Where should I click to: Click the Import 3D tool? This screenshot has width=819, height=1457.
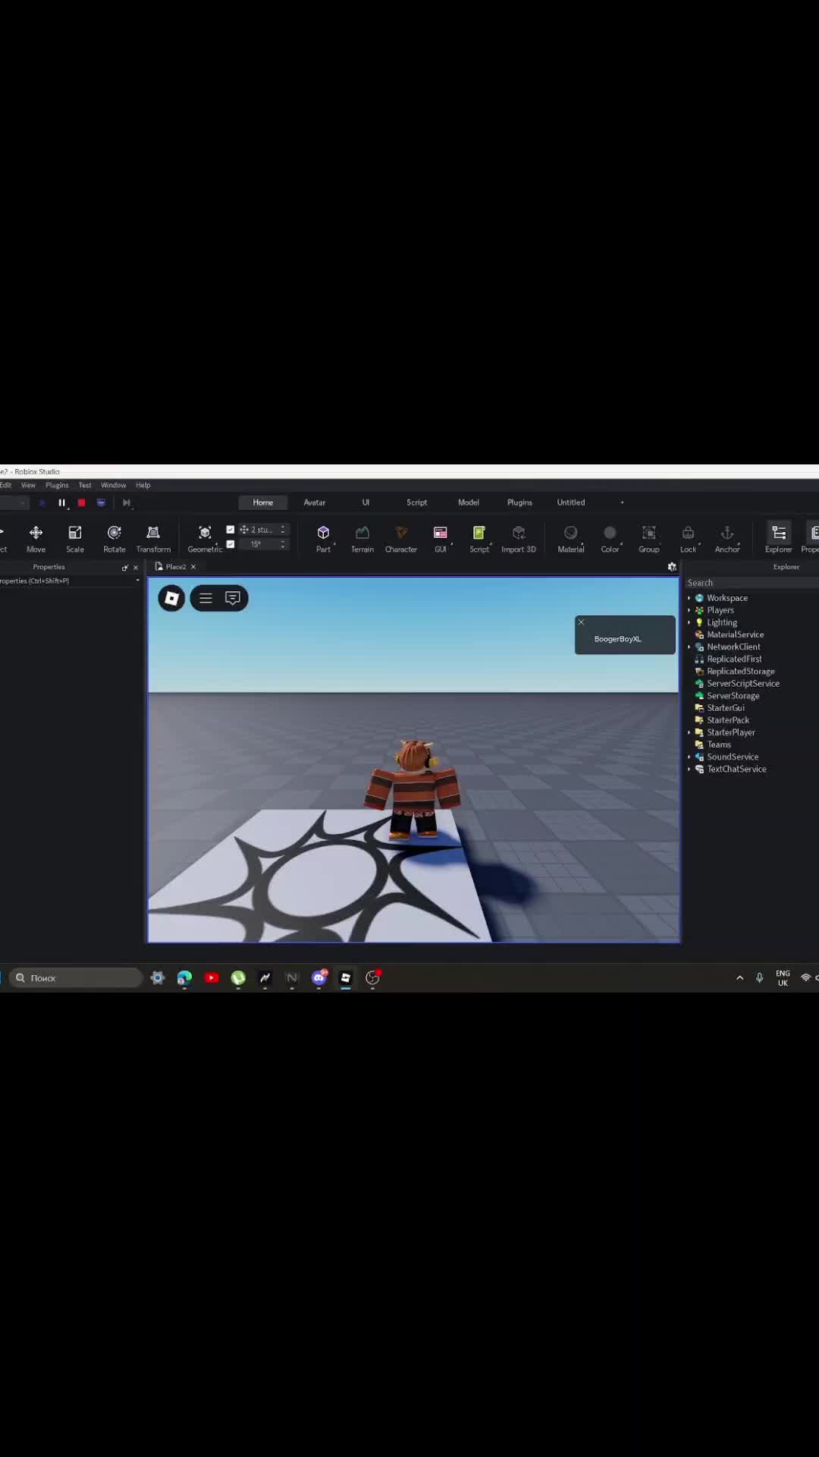point(519,539)
